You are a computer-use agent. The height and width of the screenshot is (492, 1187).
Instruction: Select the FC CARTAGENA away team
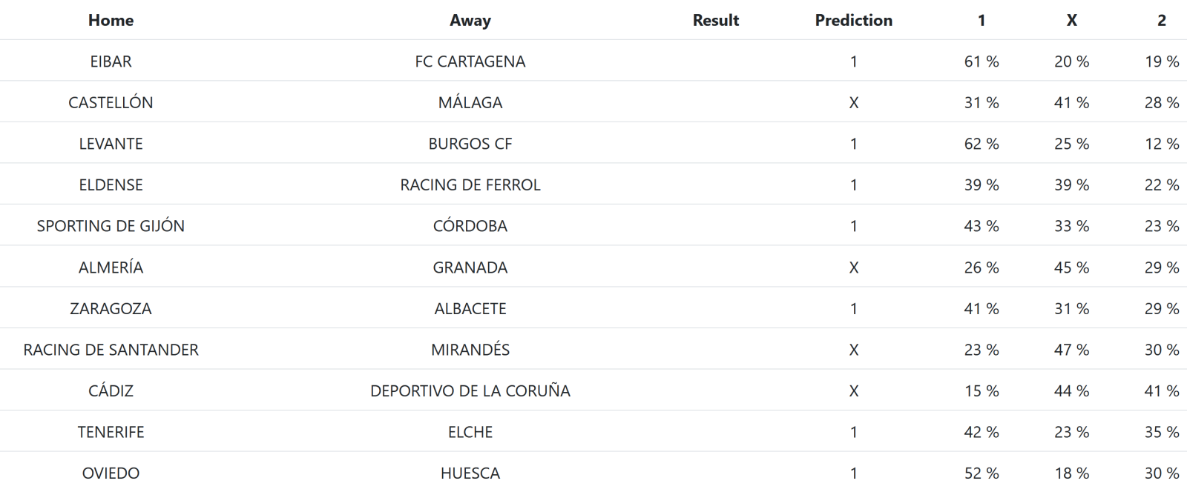point(470,61)
